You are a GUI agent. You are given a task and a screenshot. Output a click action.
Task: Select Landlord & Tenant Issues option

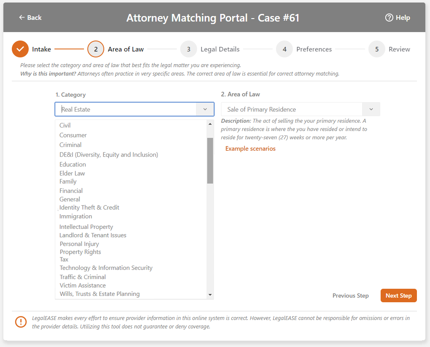coord(93,236)
